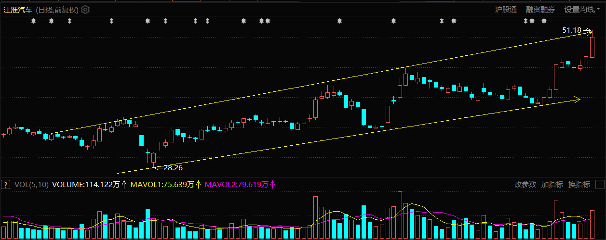The width and height of the screenshot is (606, 240).
Task: Click the 51.18 high price label
Action: tap(572, 30)
